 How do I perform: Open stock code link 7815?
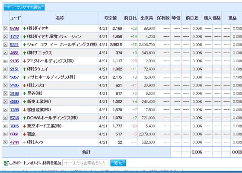pos(15,126)
